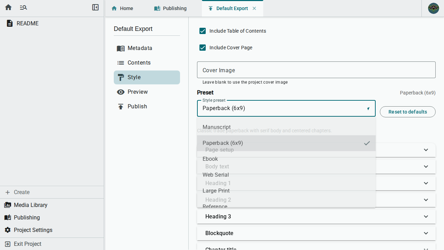Click the Body text panel chevron
Viewport: 444px width, 250px height.
click(426, 167)
